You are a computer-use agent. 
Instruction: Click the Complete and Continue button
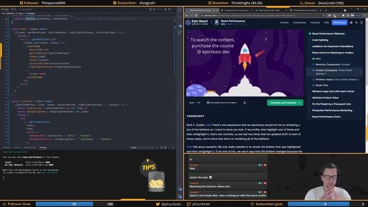[285, 103]
